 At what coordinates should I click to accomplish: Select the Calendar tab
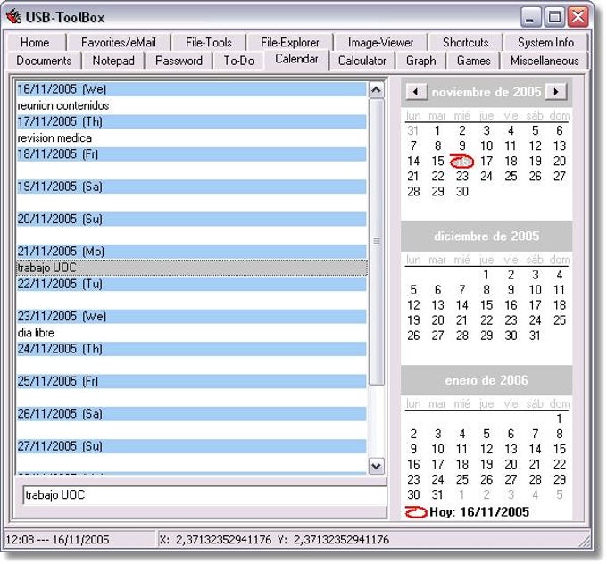point(296,59)
